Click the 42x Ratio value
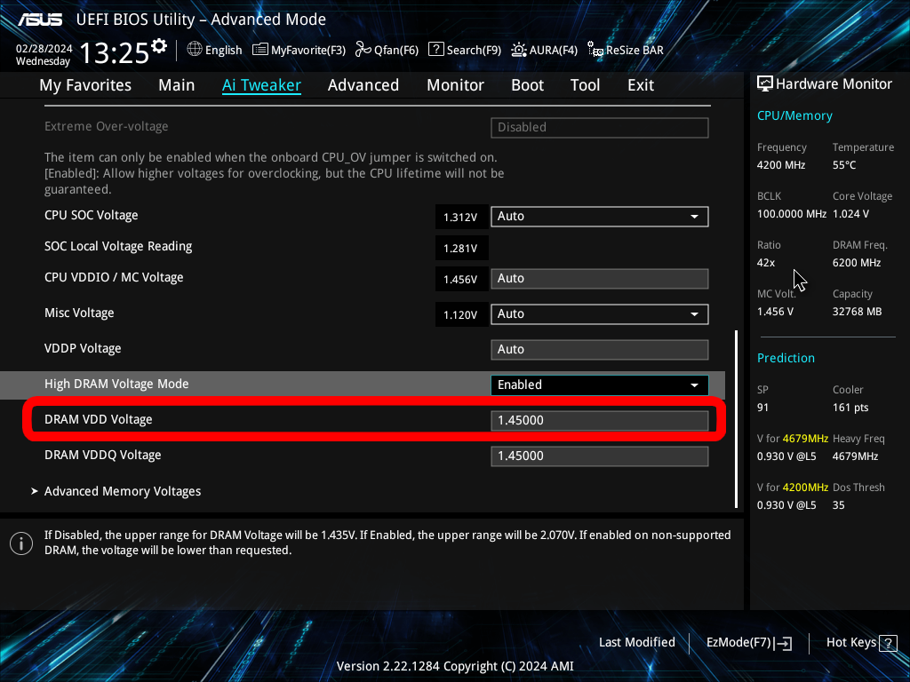Screen dimensions: 910x682 click(x=766, y=263)
